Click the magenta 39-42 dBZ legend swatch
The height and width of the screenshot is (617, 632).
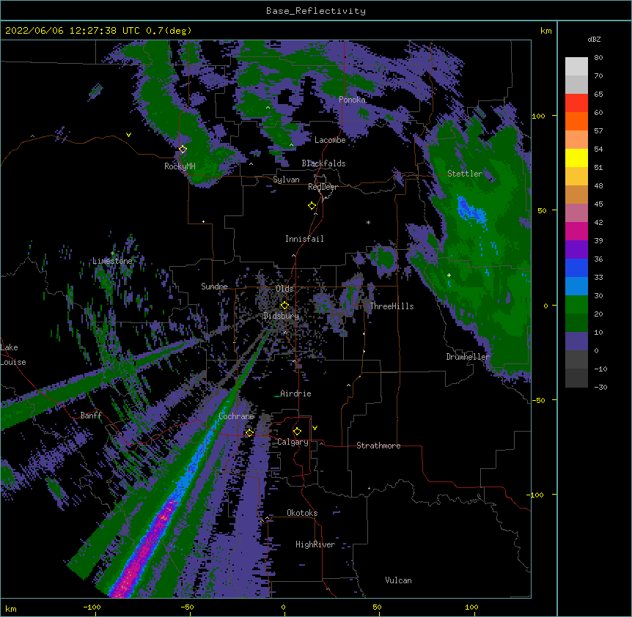pos(576,231)
